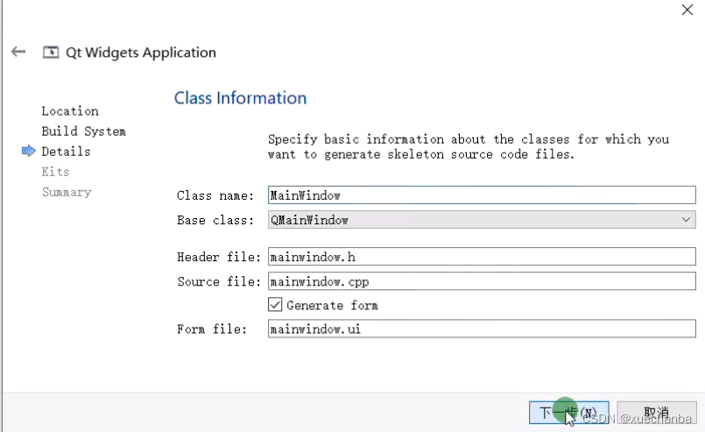Open the Summary step
Image resolution: width=705 pixels, height=432 pixels.
point(67,192)
